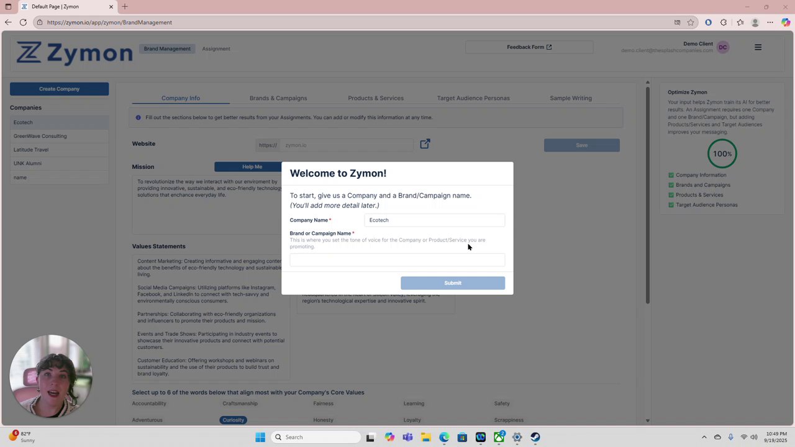Open Steam from the taskbar
This screenshot has height=447, width=795.
(x=535, y=437)
